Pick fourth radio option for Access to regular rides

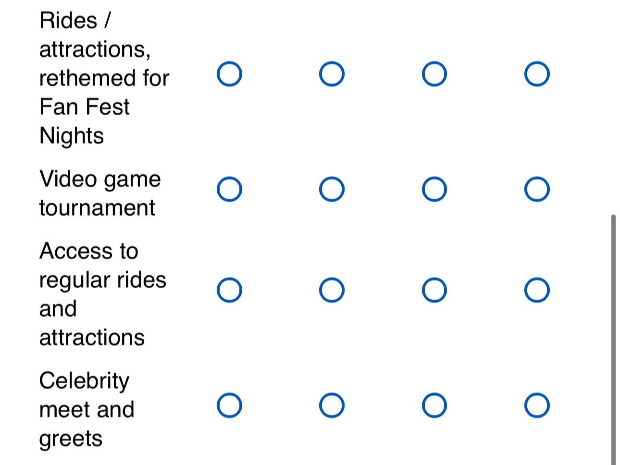537,290
